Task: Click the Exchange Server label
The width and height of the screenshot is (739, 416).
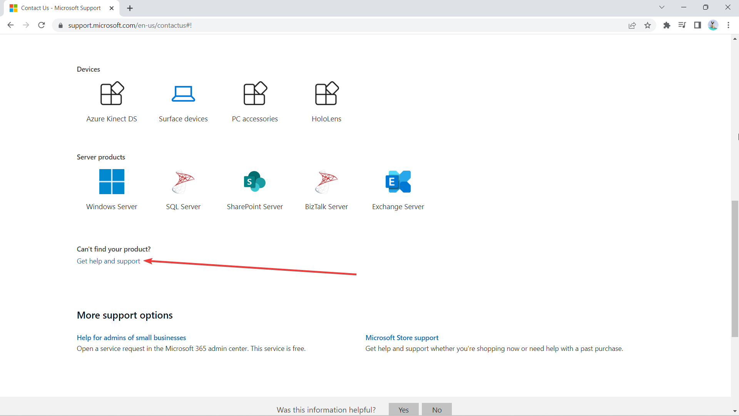Action: 398,207
